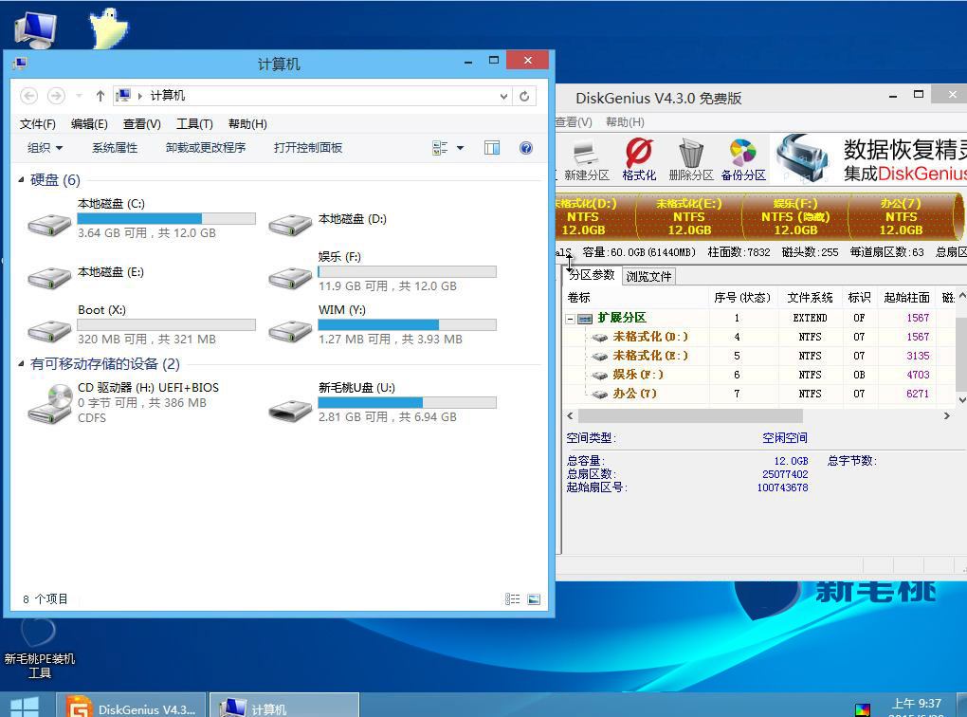Open the local disk (C:) drive icon
Screen dimensions: 967x717
(x=49, y=224)
